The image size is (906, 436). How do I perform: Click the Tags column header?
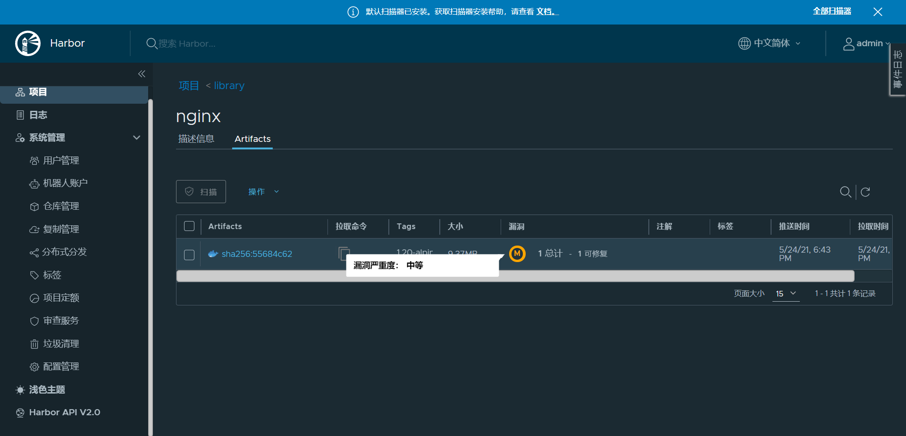coord(406,227)
